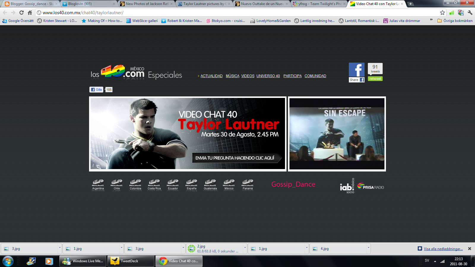Click the Facebook Share button
This screenshot has width=475, height=267.
357,80
